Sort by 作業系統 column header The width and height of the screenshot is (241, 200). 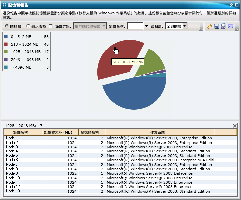point(160,132)
